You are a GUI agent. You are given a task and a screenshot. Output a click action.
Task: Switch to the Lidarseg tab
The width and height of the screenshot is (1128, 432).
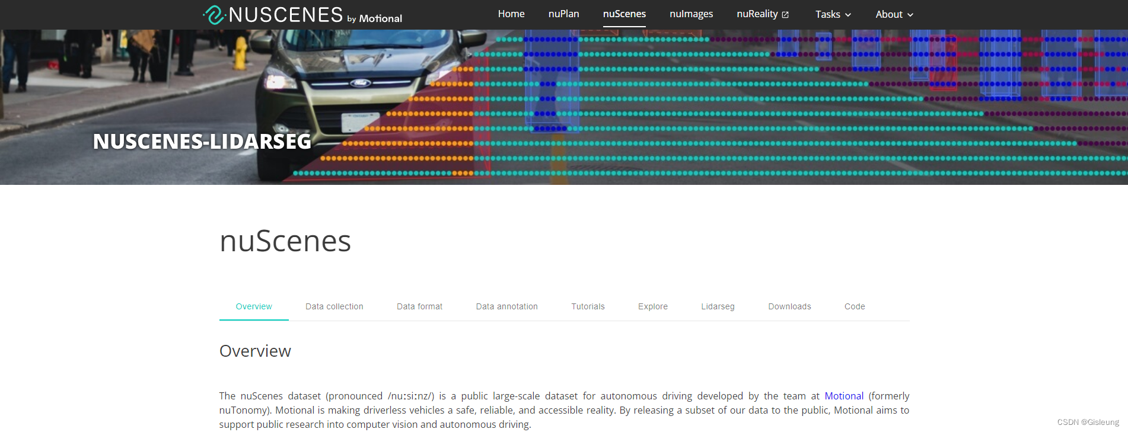[x=718, y=306]
